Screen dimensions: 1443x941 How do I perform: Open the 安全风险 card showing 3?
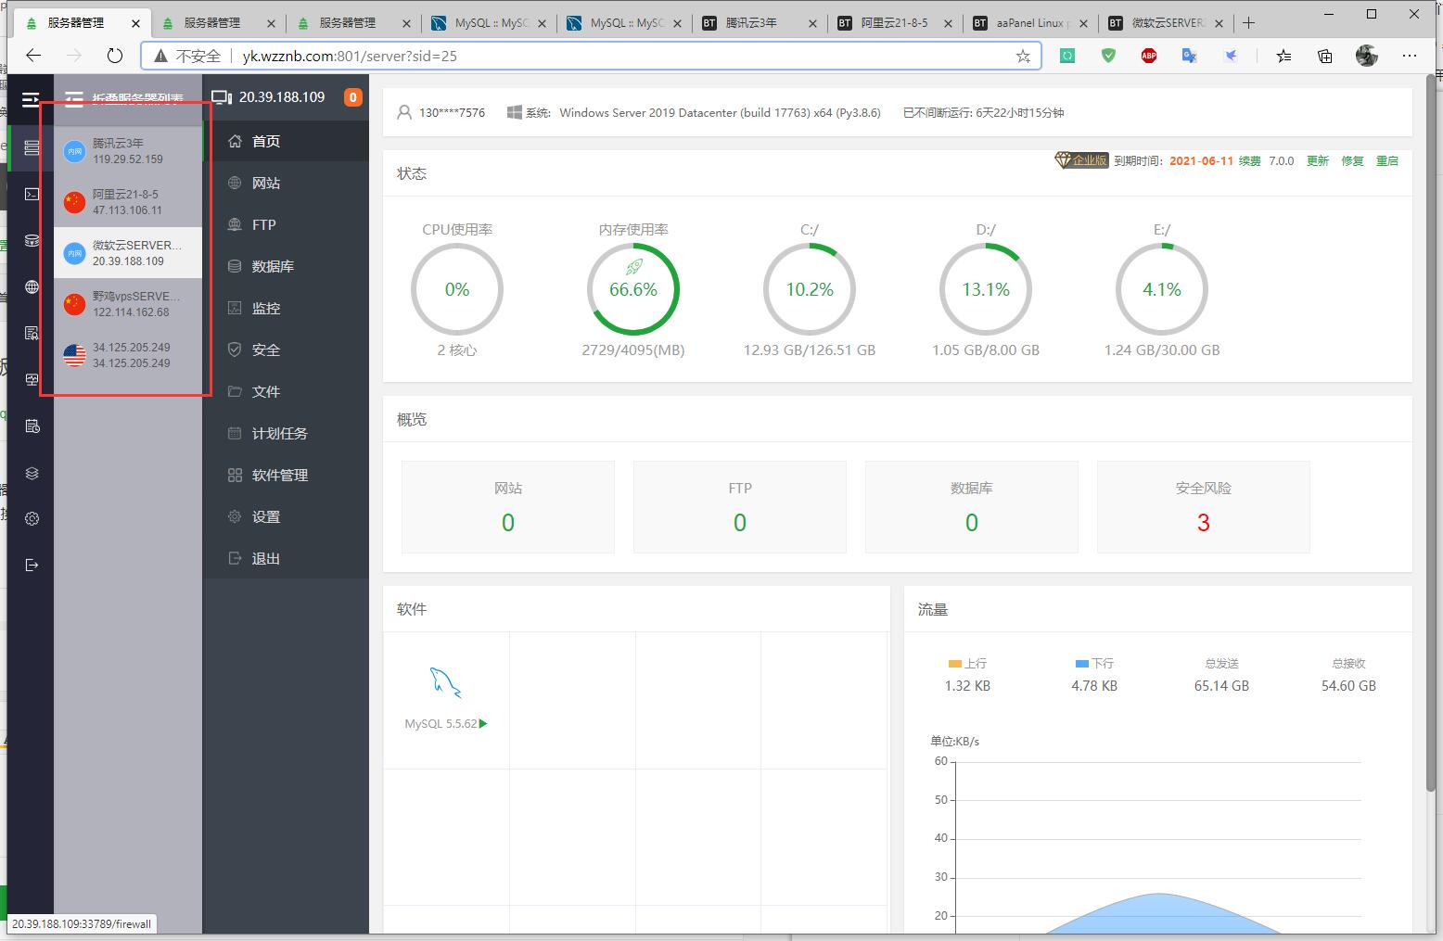[x=1204, y=507]
